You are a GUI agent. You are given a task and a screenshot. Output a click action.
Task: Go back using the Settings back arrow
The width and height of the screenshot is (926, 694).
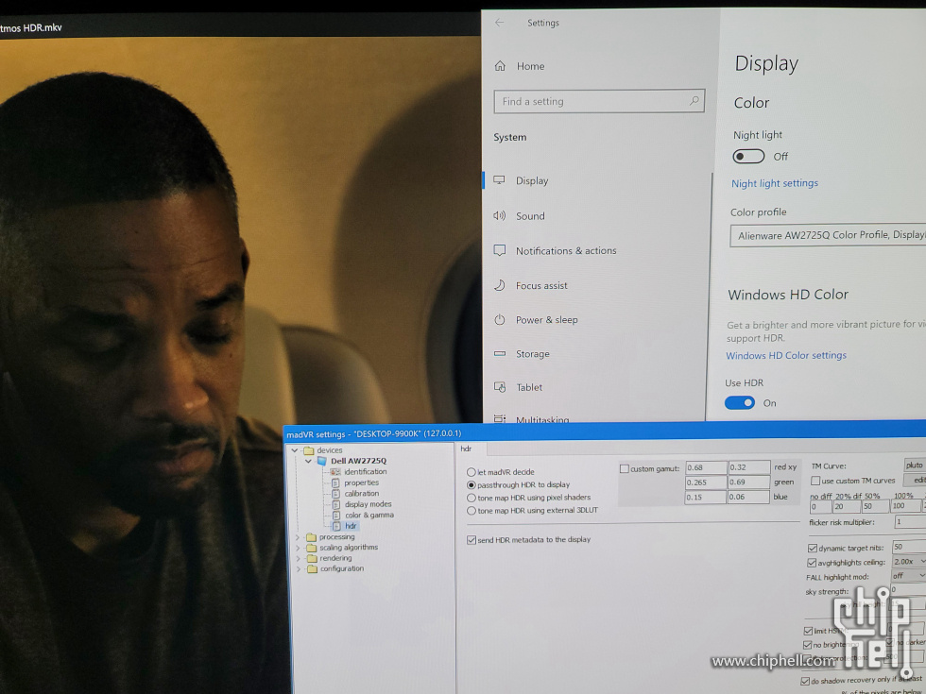tap(500, 23)
